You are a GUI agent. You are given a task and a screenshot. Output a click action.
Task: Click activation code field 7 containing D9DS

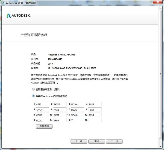77,109
